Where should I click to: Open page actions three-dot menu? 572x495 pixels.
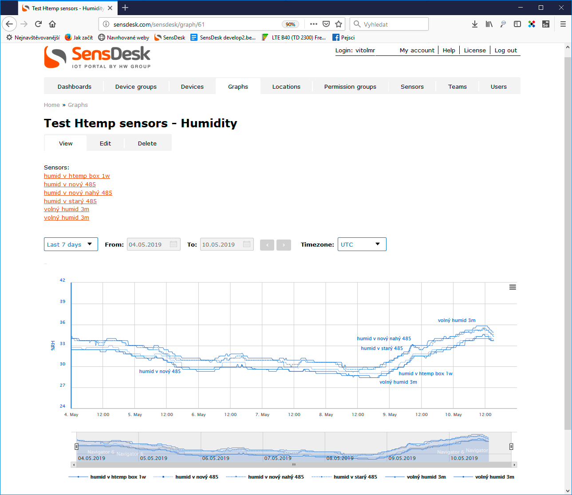314,24
